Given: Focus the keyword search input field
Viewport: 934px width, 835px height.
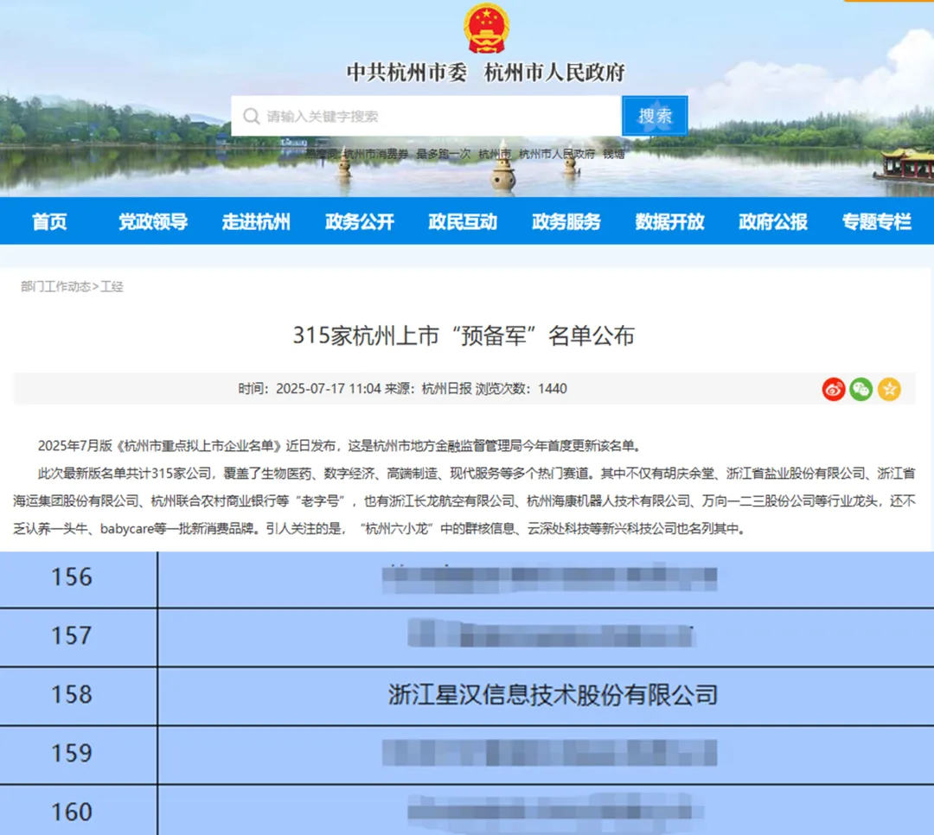Looking at the screenshot, I should click(x=426, y=116).
